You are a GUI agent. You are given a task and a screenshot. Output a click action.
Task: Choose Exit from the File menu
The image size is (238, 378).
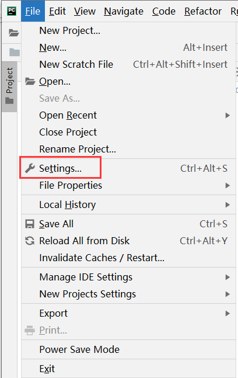click(128, 369)
